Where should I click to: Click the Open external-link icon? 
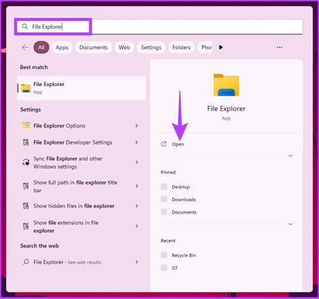point(164,144)
